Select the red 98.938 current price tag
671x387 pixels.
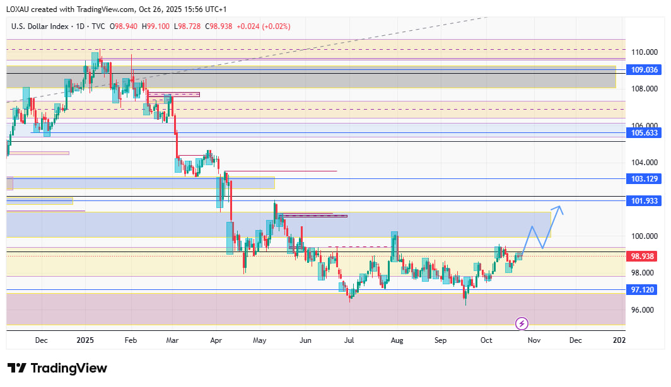(644, 257)
